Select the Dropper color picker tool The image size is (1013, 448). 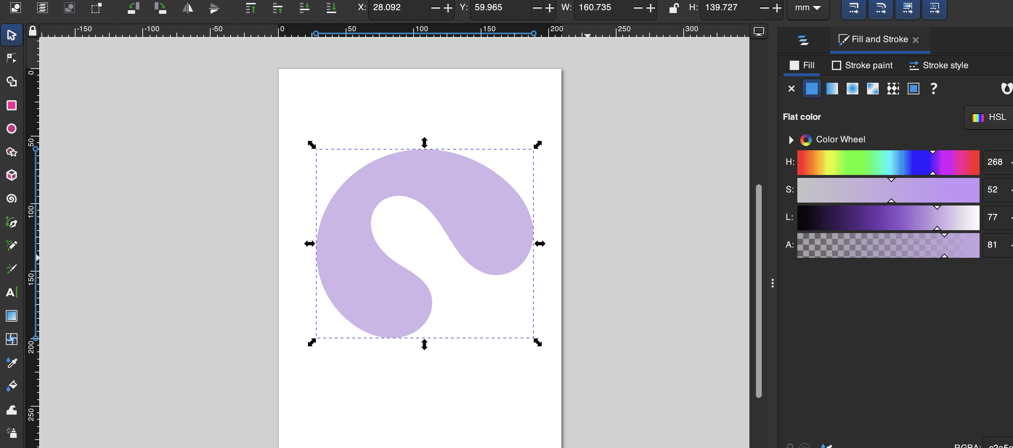click(11, 363)
